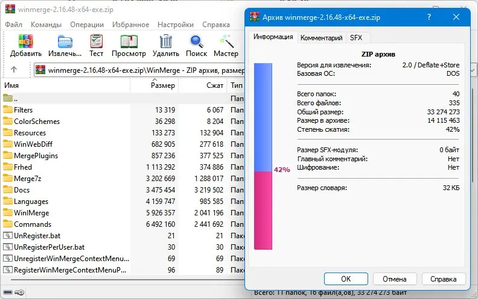The width and height of the screenshot is (478, 299).
Task: Click the pink part of compression bar
Action: [x=263, y=211]
